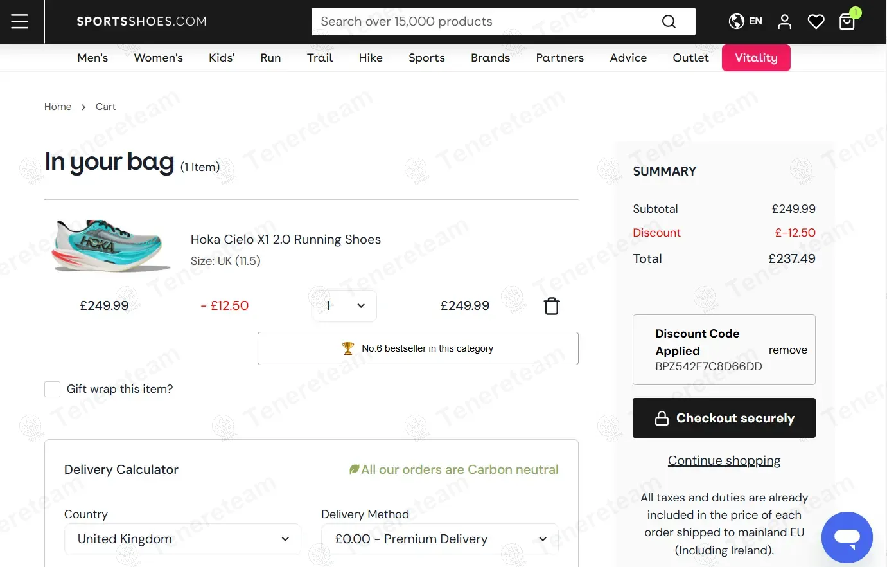Open the user account icon

784,22
